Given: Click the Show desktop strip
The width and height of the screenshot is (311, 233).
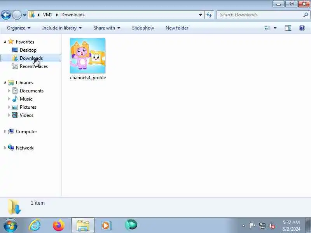Looking at the screenshot, I should click(x=308, y=225).
